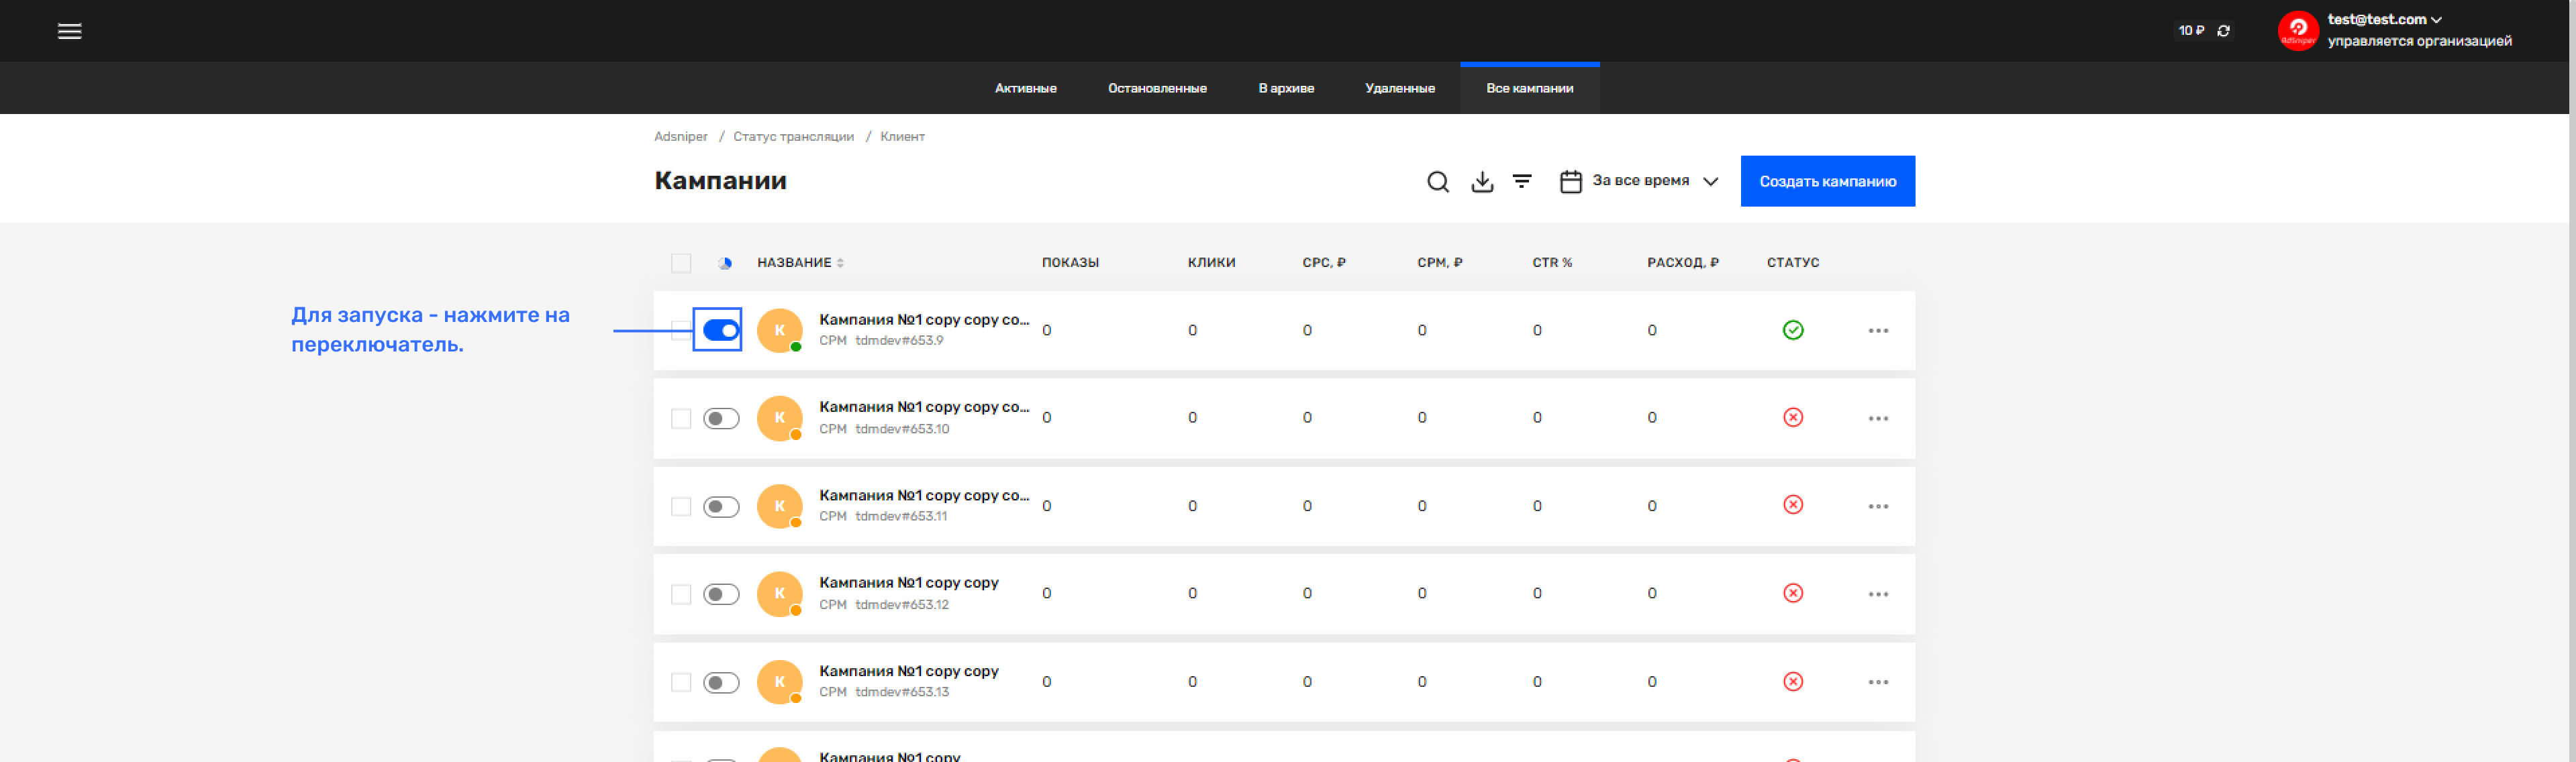Image resolution: width=2576 pixels, height=762 pixels.
Task: Click red status cross for tdmdev#653.12
Action: pyautogui.click(x=1792, y=593)
